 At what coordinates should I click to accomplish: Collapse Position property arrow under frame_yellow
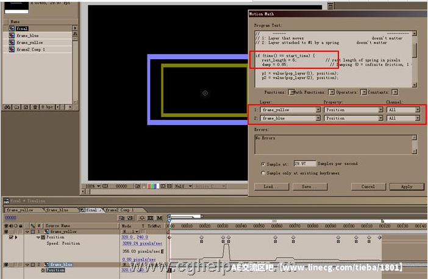pos(38,238)
